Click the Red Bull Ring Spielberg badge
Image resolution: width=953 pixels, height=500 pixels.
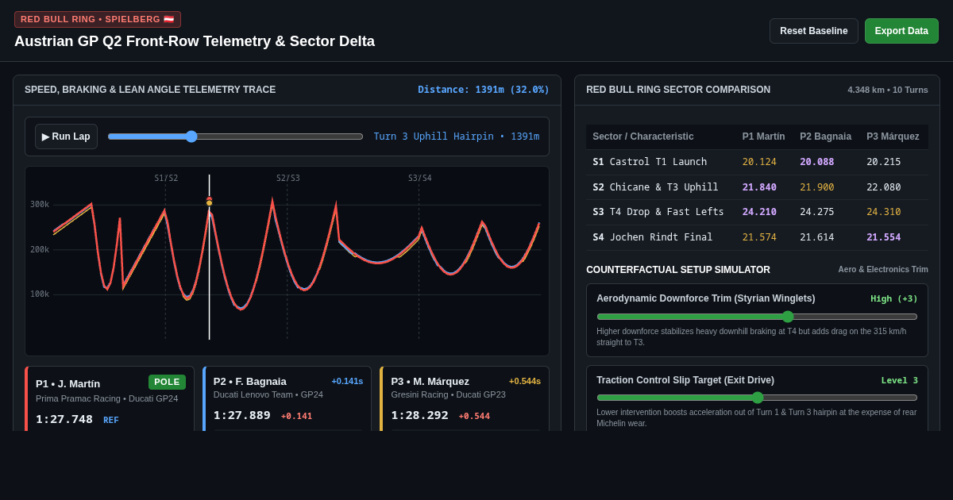coord(98,19)
